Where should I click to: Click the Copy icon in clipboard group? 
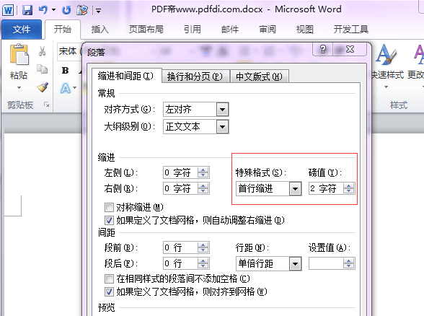pos(42,69)
